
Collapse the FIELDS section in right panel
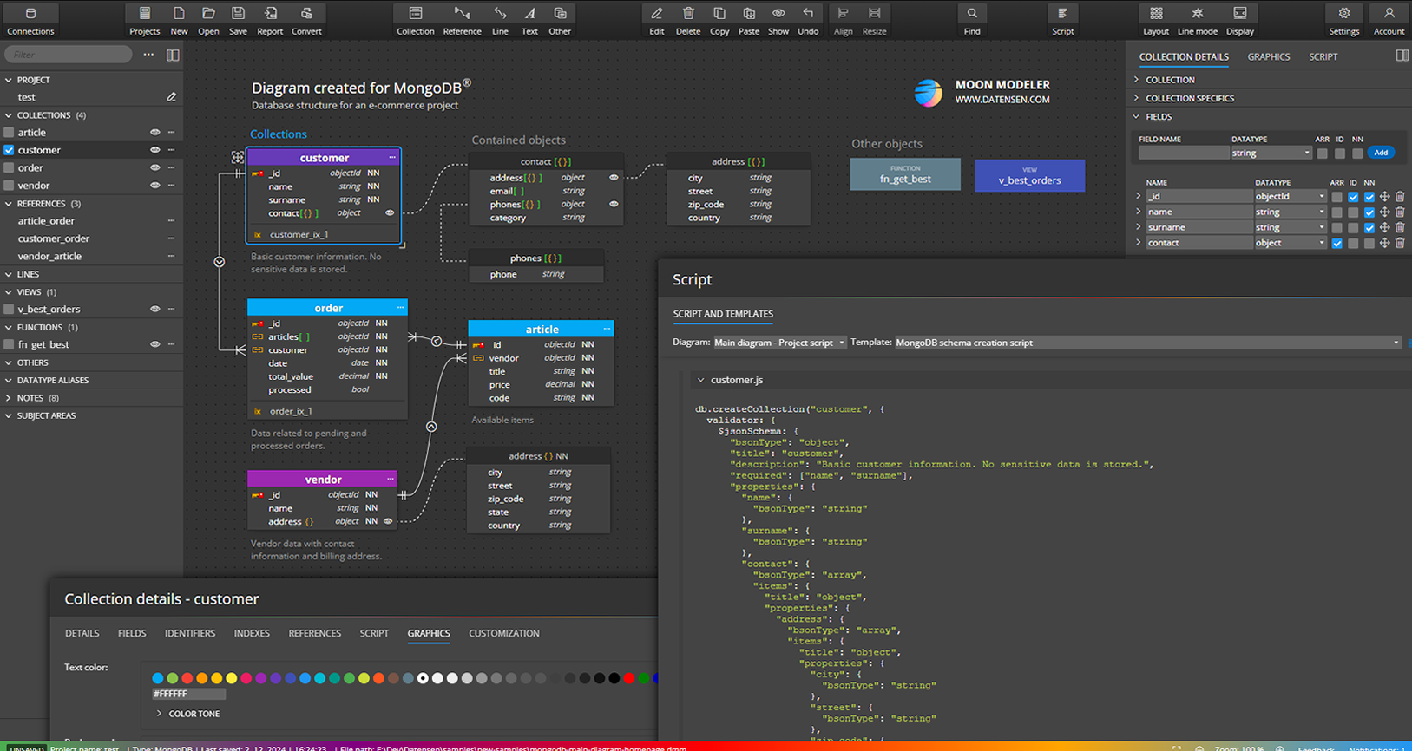pyautogui.click(x=1159, y=116)
